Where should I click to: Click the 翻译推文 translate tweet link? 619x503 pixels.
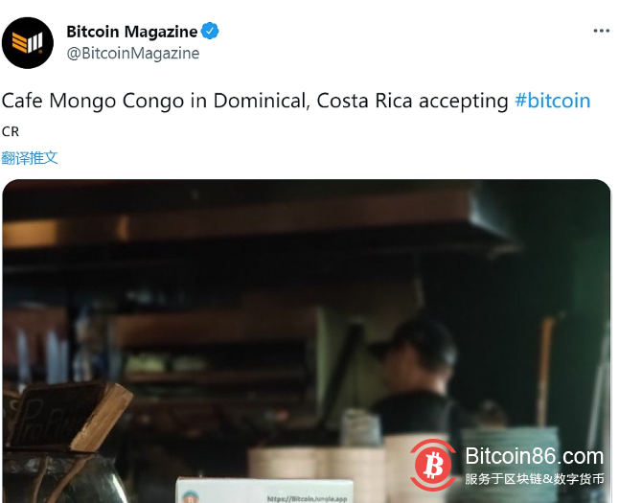30,158
